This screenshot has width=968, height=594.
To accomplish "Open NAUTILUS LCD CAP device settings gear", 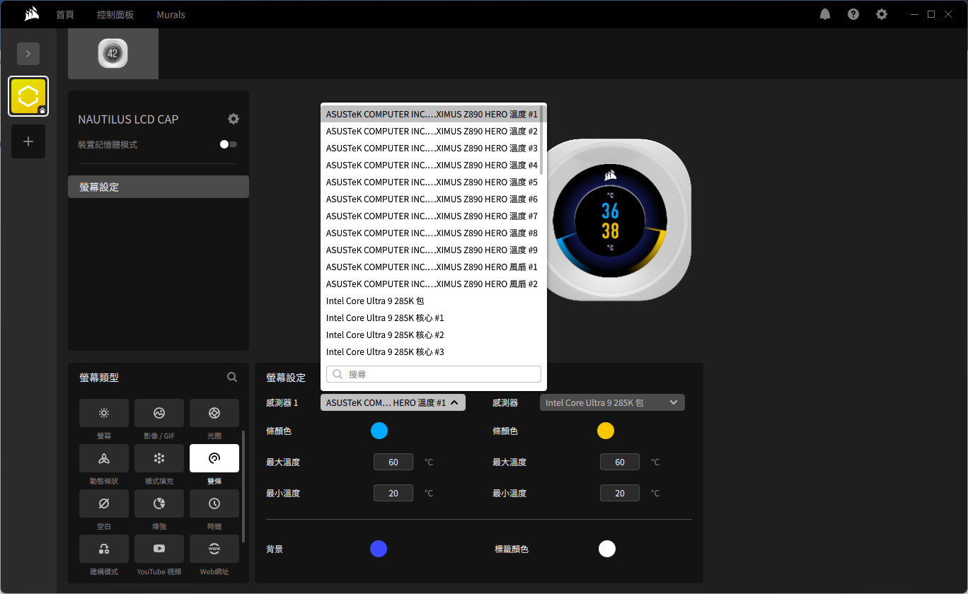I will click(234, 119).
